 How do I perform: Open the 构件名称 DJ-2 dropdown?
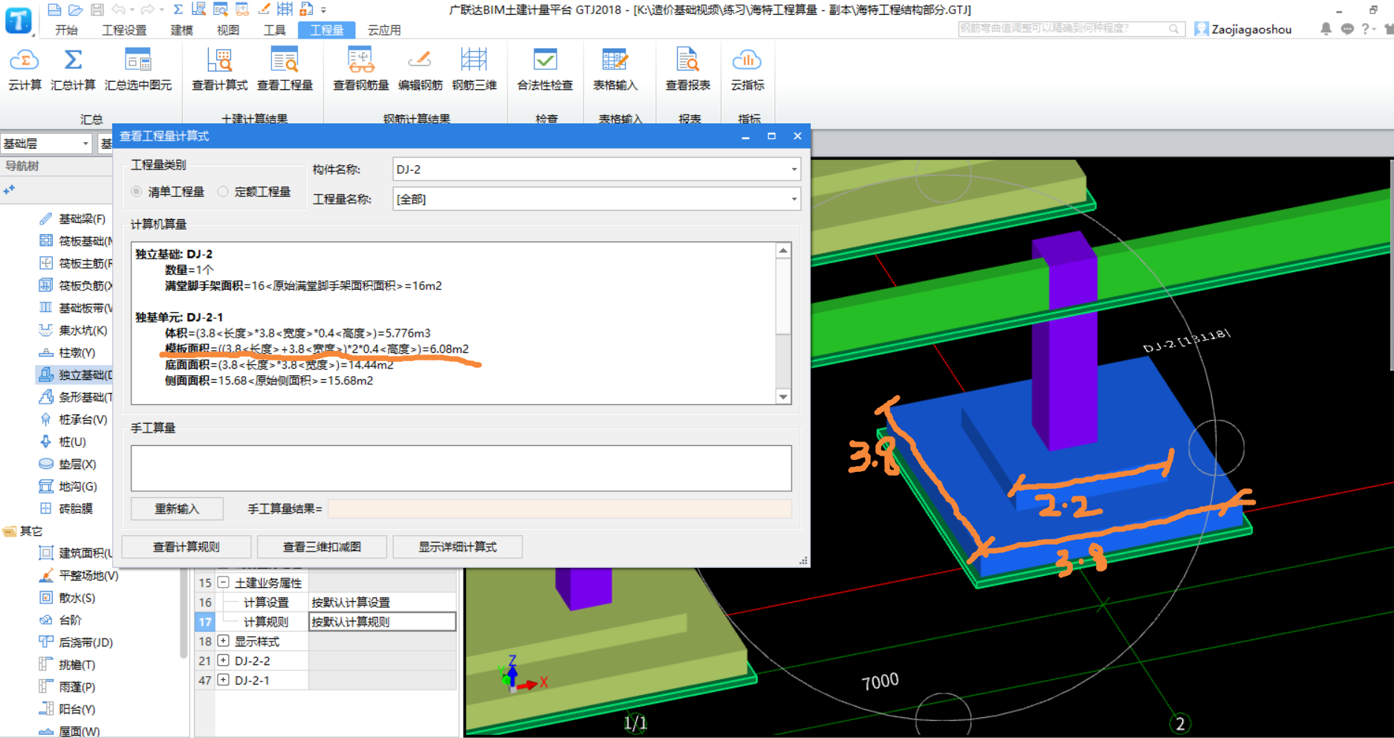point(794,169)
